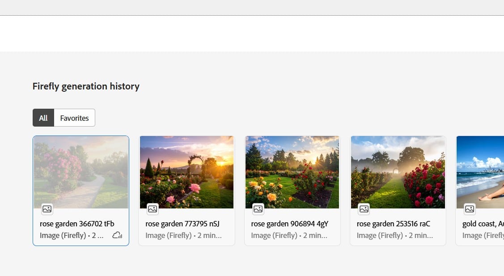Click the title "rose garden 773795 nSJ"

pos(182,224)
